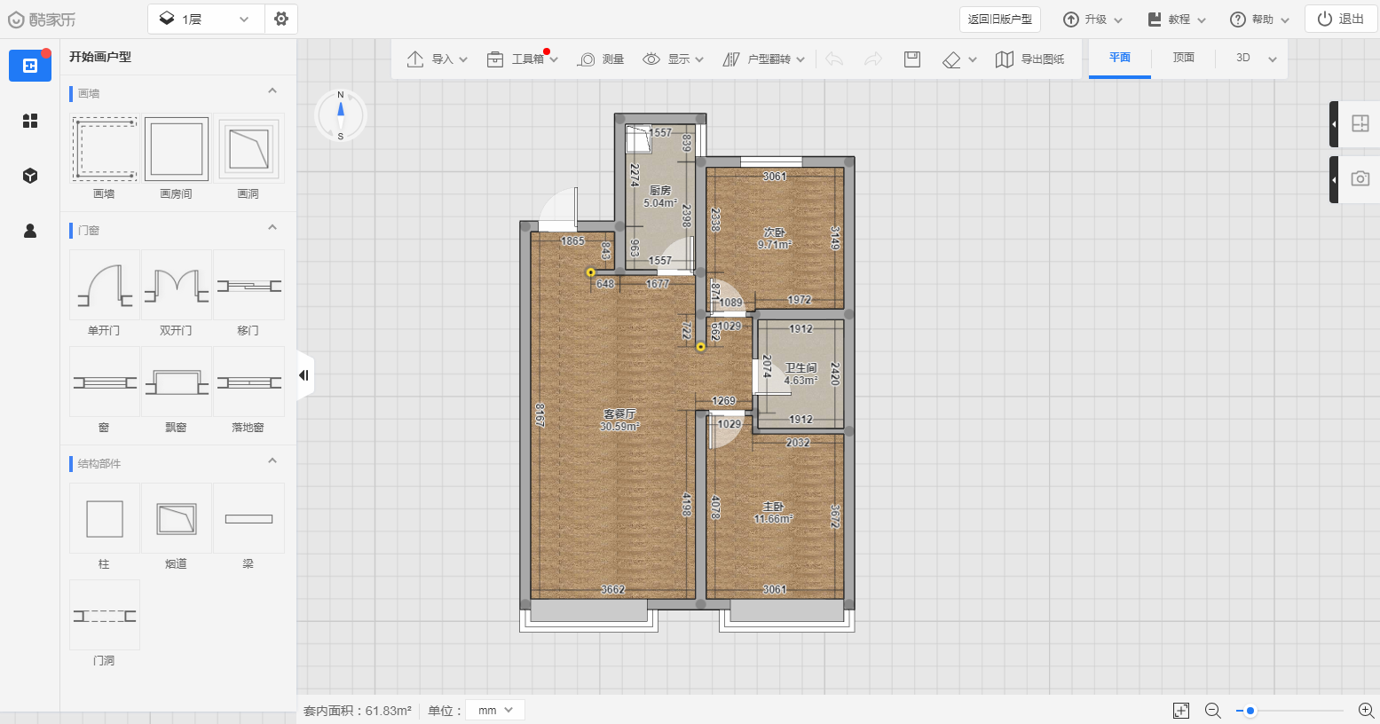Expand the 显示 display menu

(x=673, y=59)
